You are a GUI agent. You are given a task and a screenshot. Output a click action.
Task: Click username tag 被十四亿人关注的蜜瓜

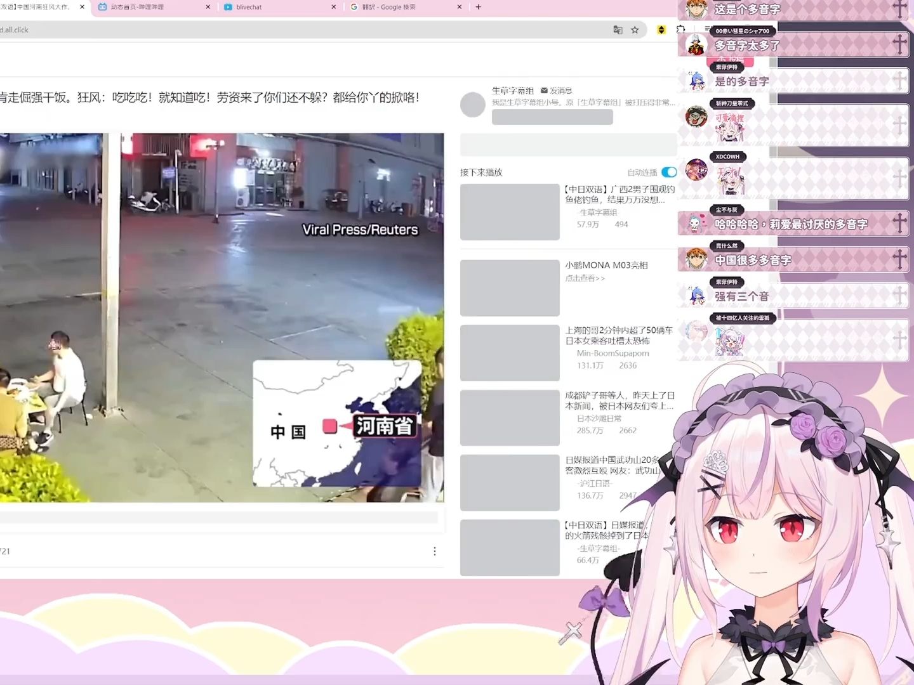742,318
